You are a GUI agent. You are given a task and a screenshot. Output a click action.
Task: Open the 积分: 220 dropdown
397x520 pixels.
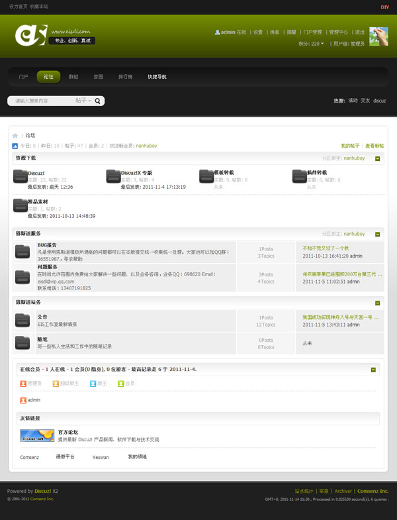pos(311,44)
